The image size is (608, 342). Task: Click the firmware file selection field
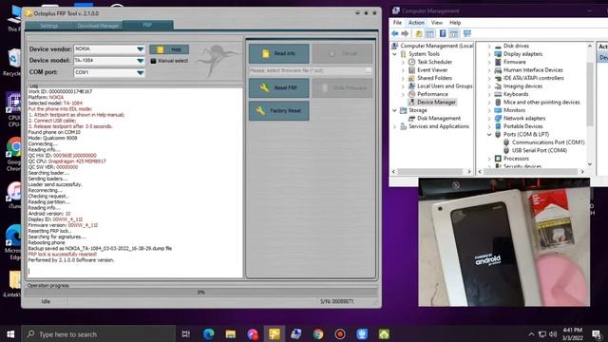[311, 70]
